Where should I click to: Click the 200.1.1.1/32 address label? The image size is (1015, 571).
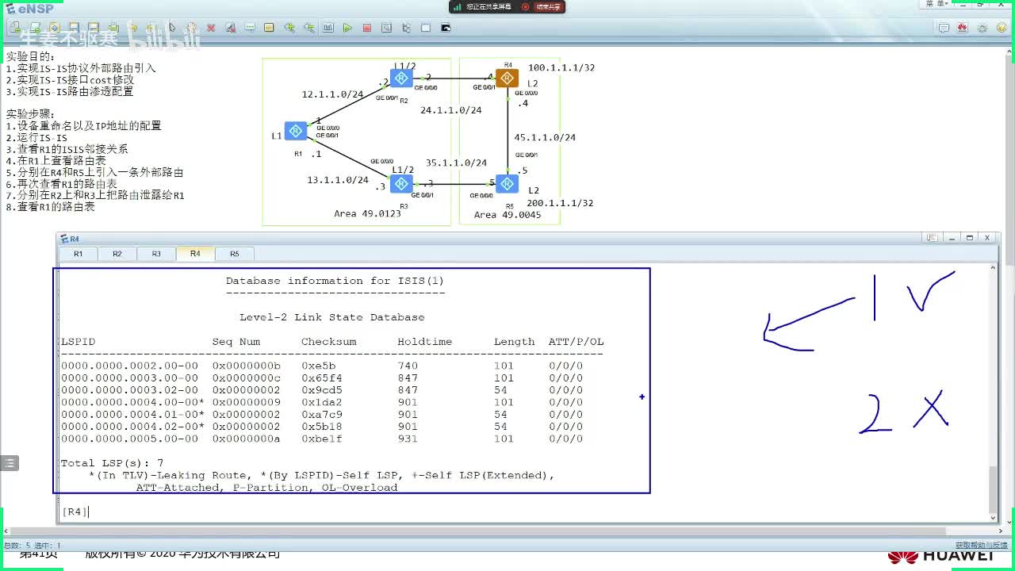(560, 203)
